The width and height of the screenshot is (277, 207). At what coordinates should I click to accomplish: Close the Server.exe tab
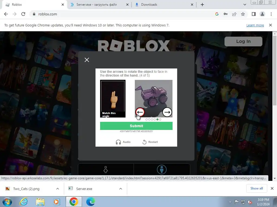coord(127,5)
